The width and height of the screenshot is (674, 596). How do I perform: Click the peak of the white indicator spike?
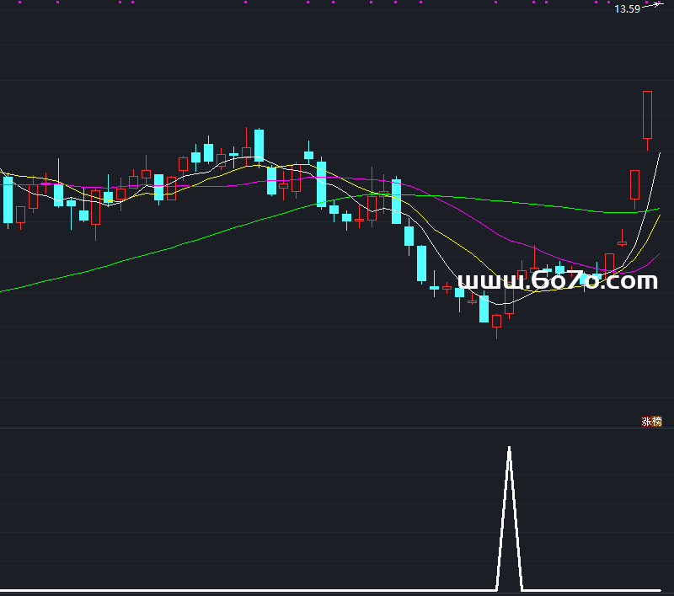(510, 449)
